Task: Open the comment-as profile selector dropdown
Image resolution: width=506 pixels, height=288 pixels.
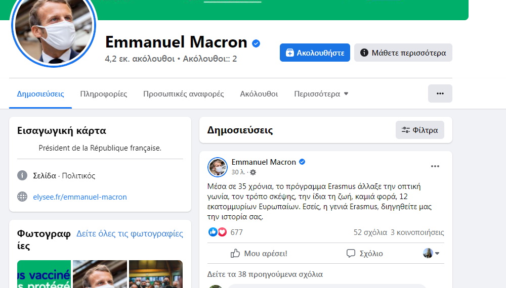Action: (431, 254)
